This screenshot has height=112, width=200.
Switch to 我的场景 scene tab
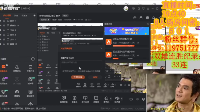7,15
